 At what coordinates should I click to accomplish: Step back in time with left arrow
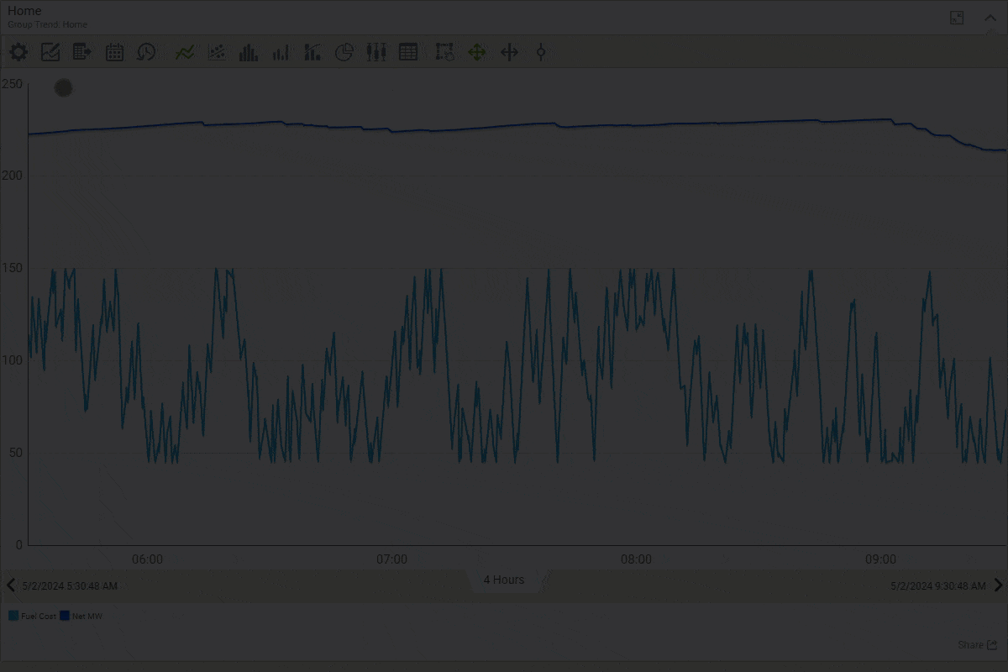click(10, 585)
